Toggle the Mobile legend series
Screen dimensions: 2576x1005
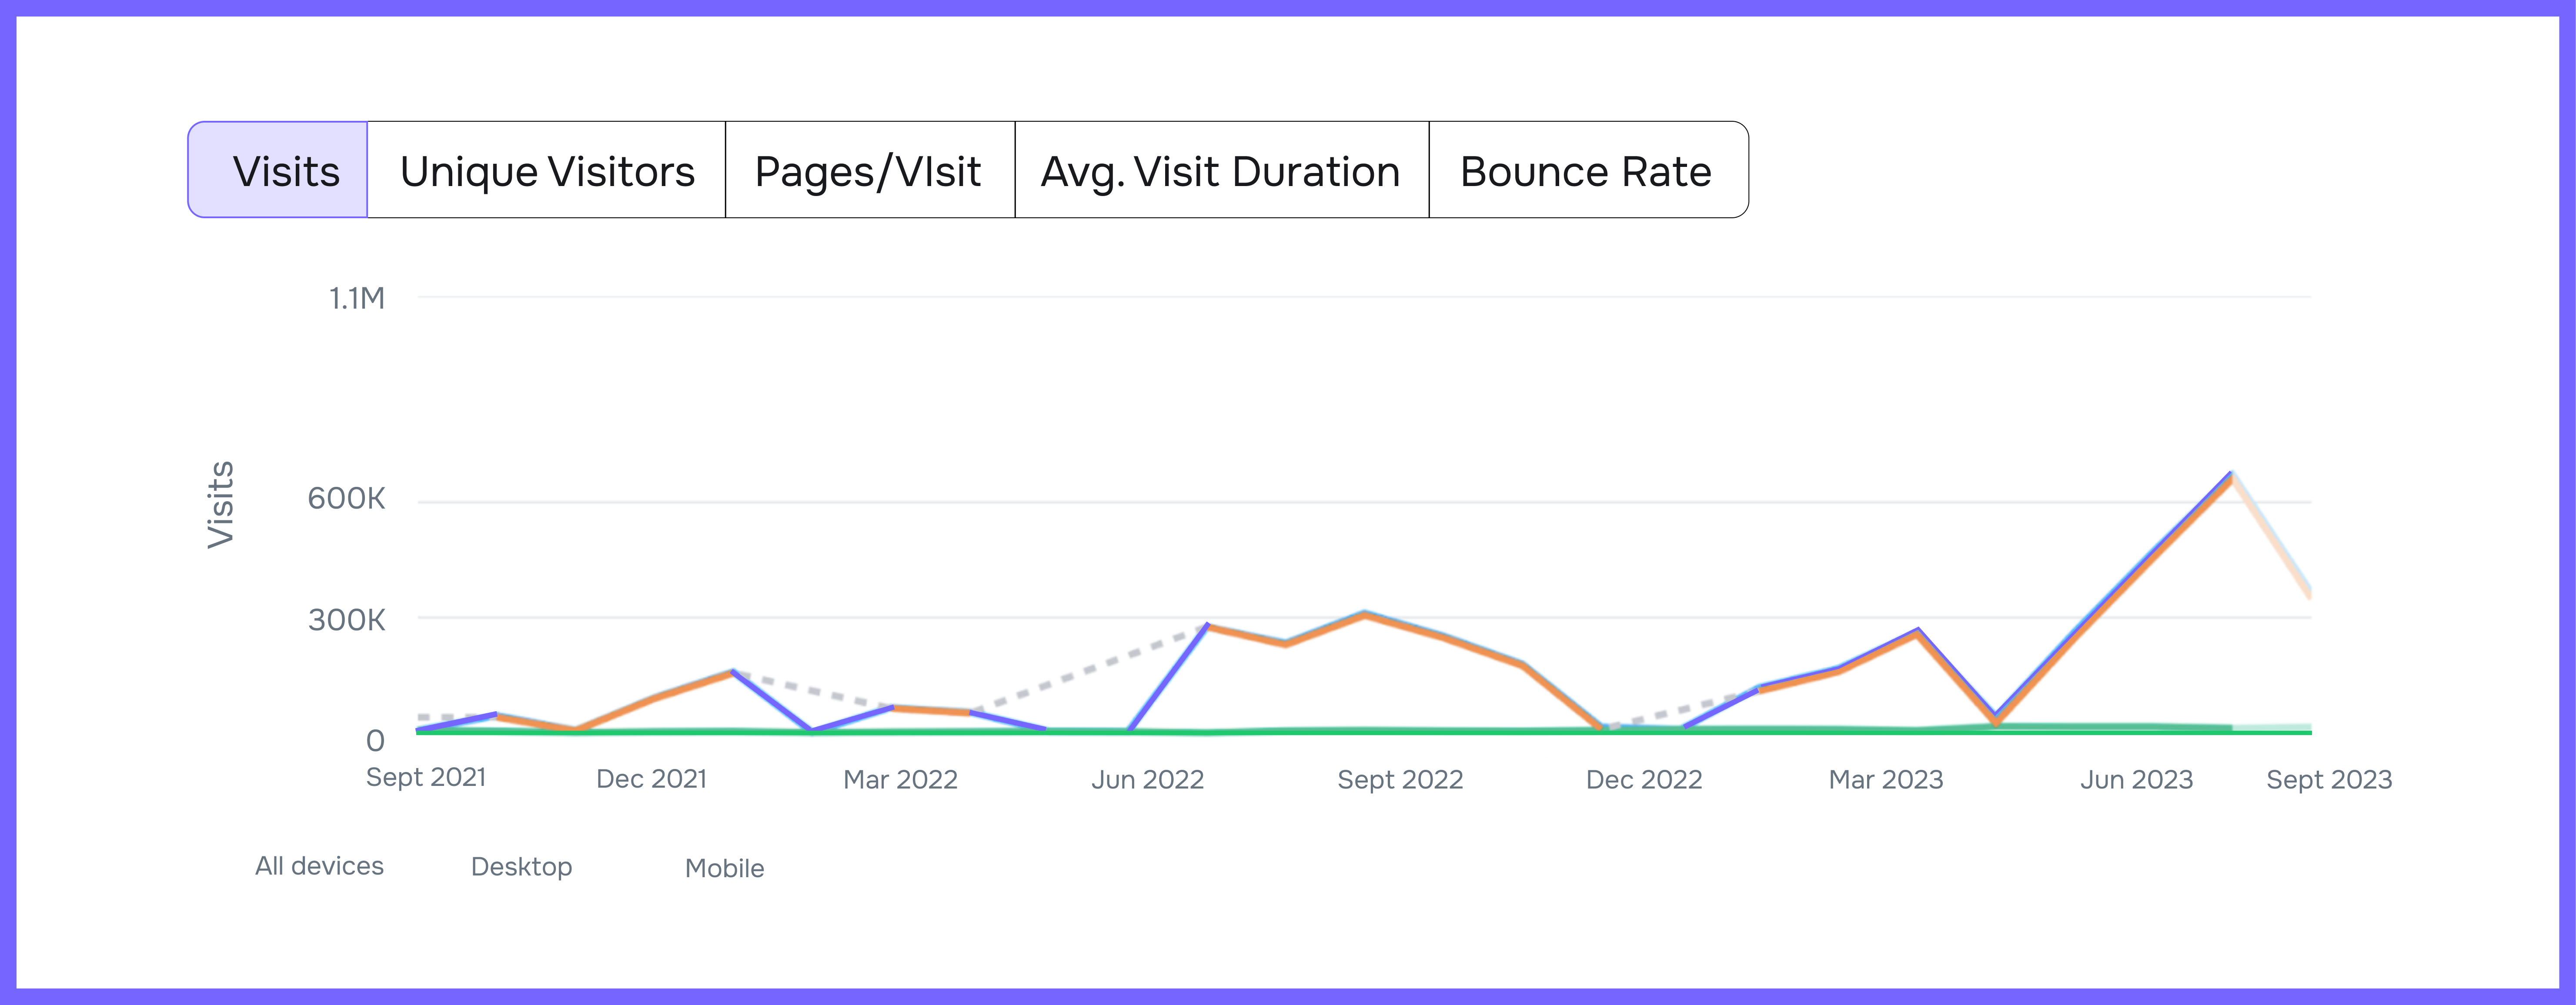(724, 868)
